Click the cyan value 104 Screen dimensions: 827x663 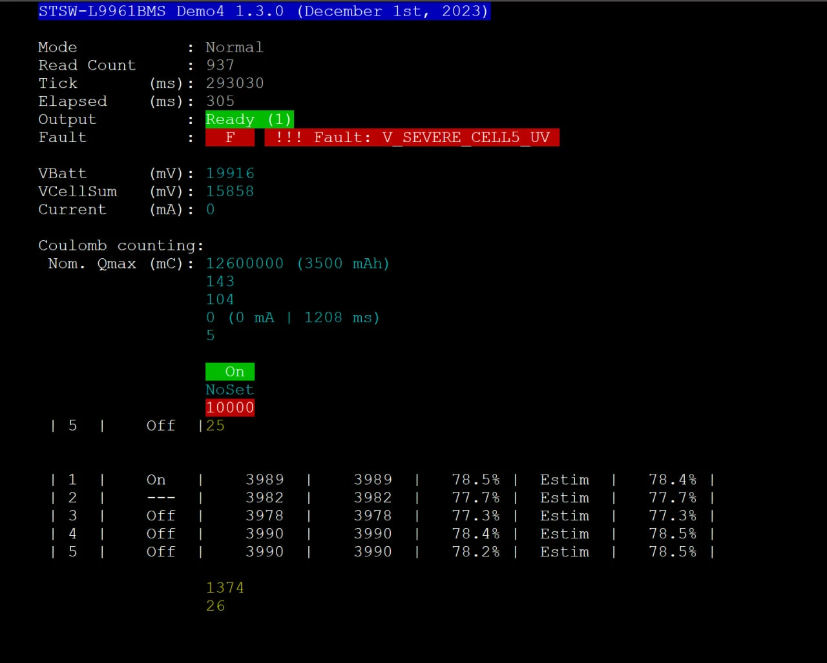220,300
